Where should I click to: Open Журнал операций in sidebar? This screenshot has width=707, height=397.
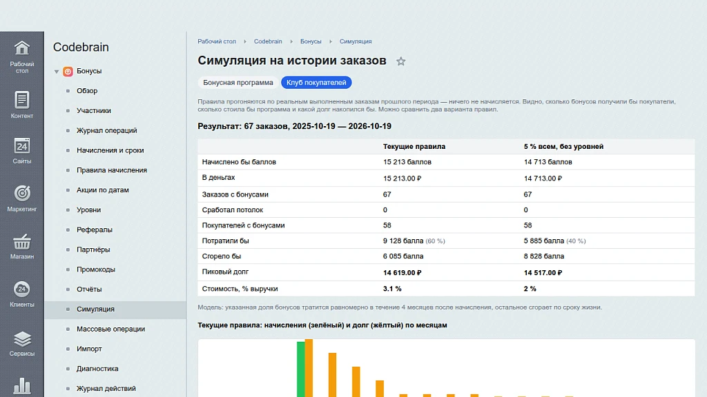pos(107,130)
